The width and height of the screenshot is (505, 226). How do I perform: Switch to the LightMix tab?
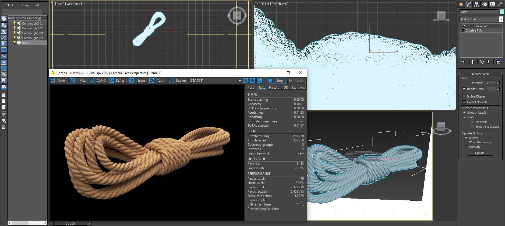(x=298, y=88)
